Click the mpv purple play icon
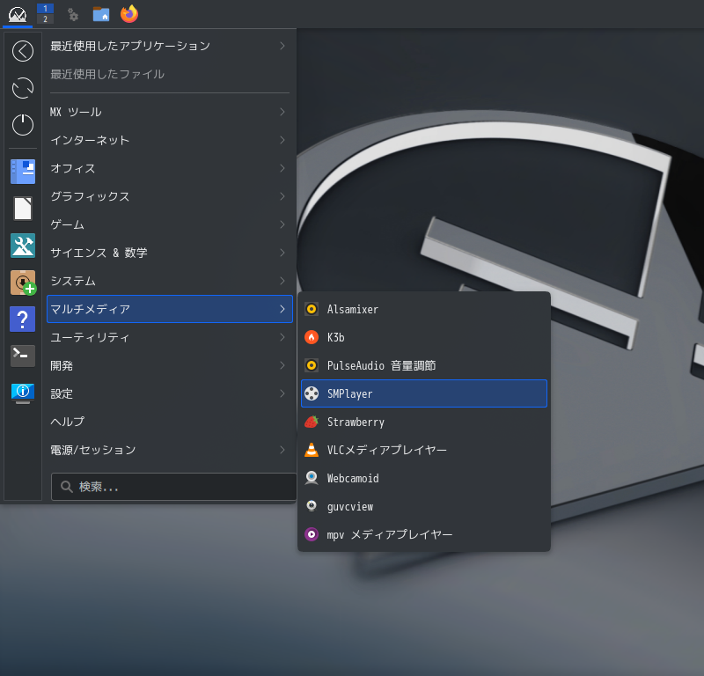The width and height of the screenshot is (704, 676). (x=312, y=534)
